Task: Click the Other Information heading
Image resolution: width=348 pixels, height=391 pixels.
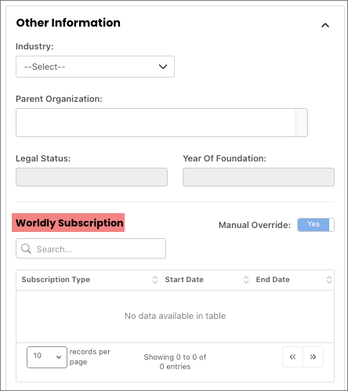Action: point(68,23)
